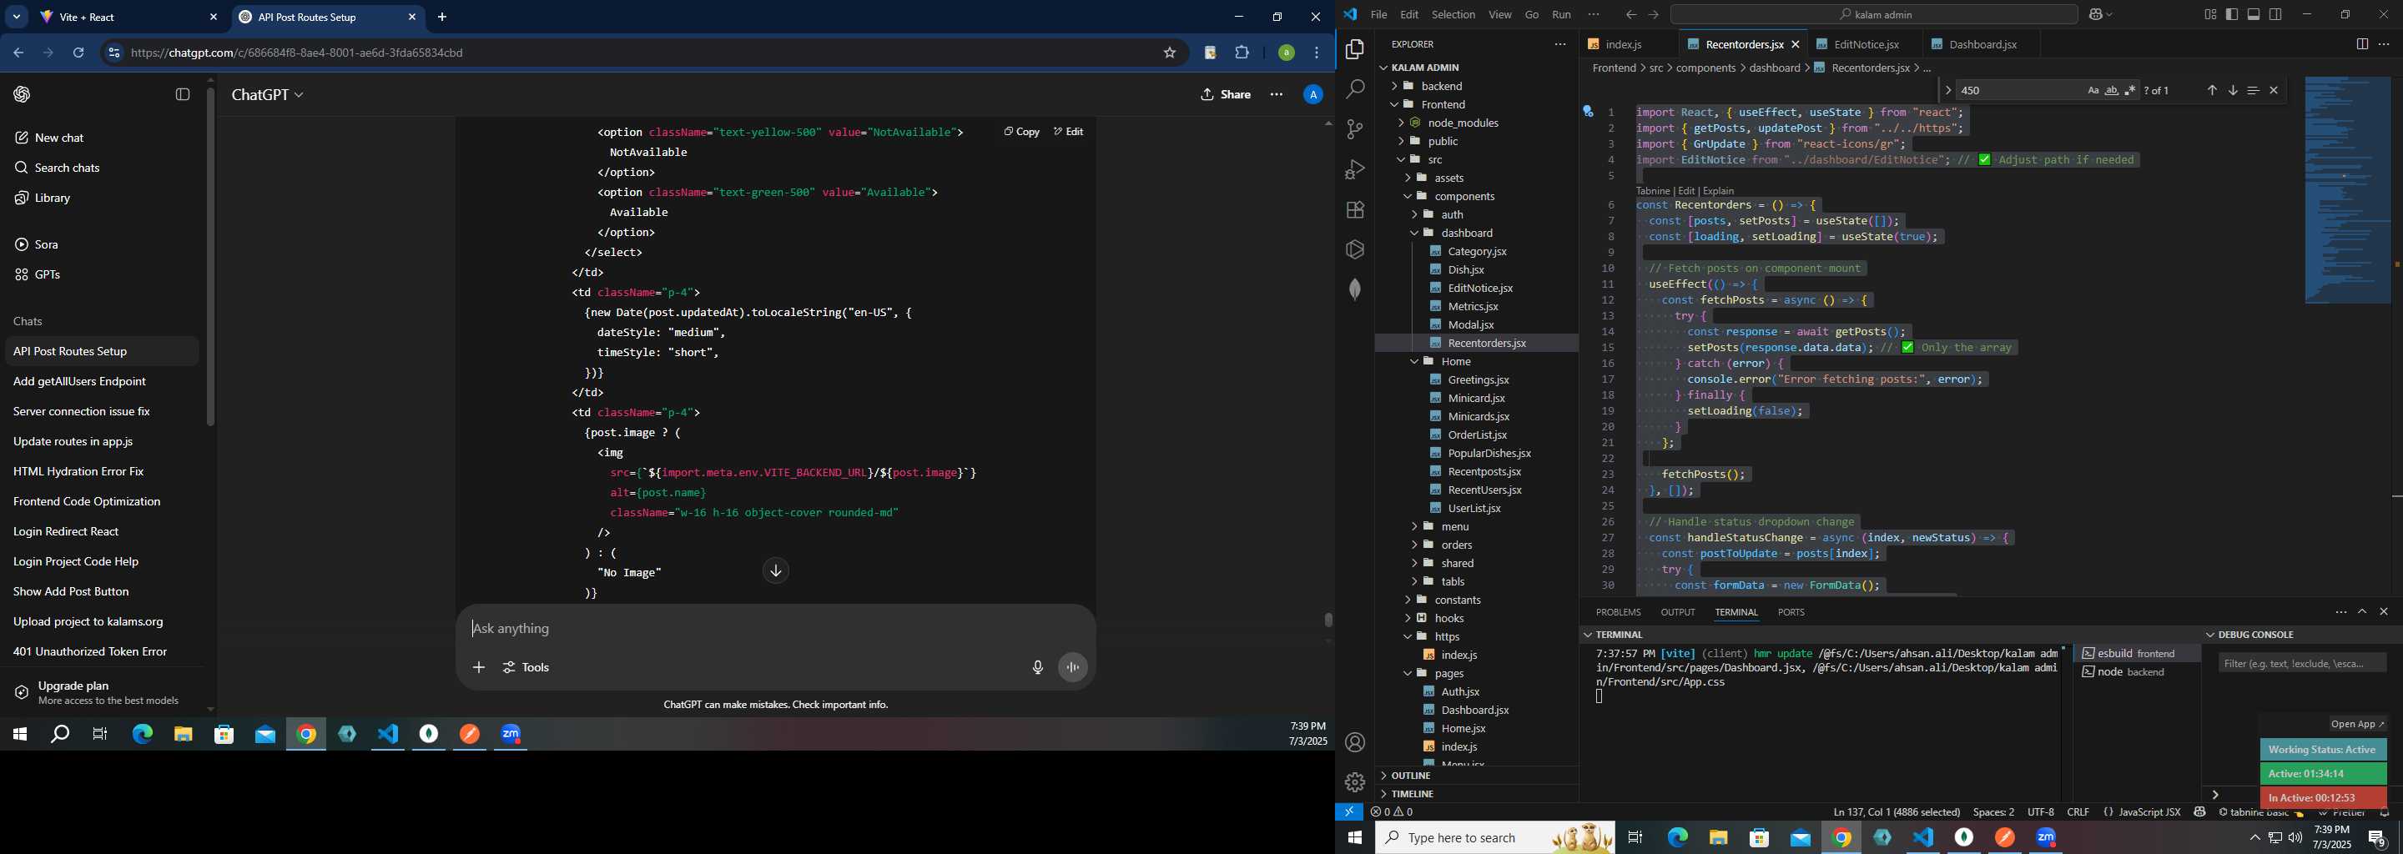
Task: Collapse the DEBUG CONSOLE section header
Action: [x=2253, y=635]
